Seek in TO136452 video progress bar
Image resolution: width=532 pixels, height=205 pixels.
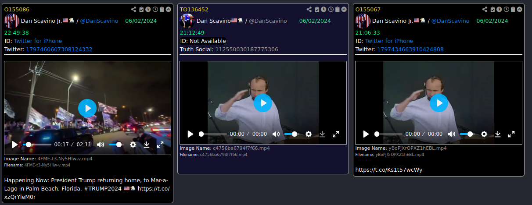click(213, 134)
